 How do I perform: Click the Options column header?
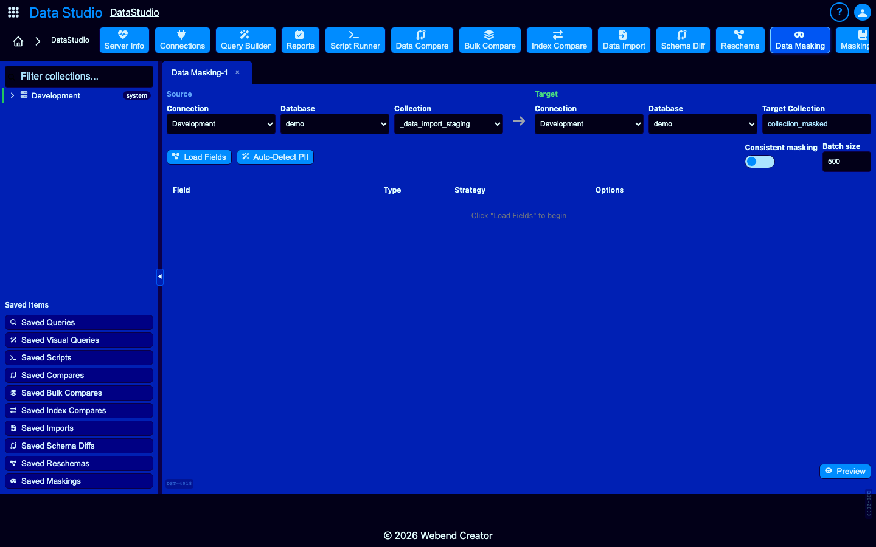(610, 190)
